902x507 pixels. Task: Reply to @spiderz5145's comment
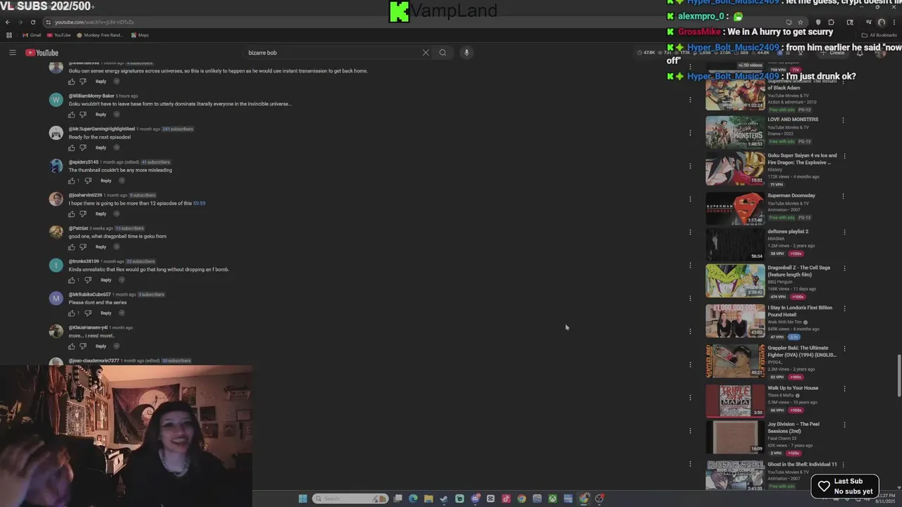tap(106, 181)
